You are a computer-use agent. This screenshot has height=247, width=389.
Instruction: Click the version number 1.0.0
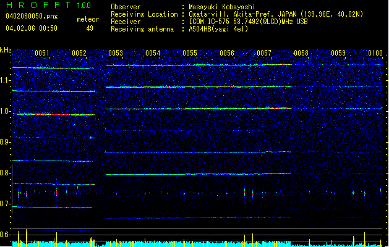pos(84,6)
